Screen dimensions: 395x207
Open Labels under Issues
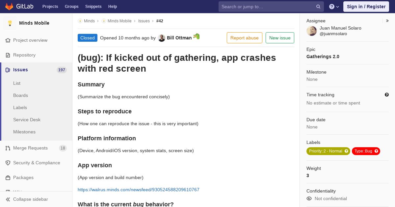pyautogui.click(x=20, y=107)
